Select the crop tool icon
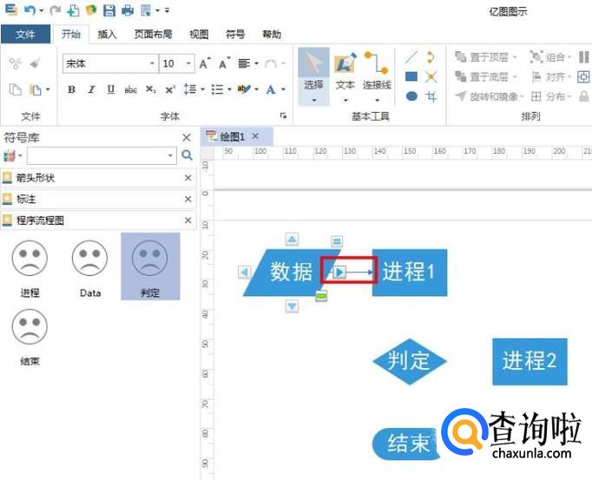This screenshot has height=480, width=592. tap(431, 96)
